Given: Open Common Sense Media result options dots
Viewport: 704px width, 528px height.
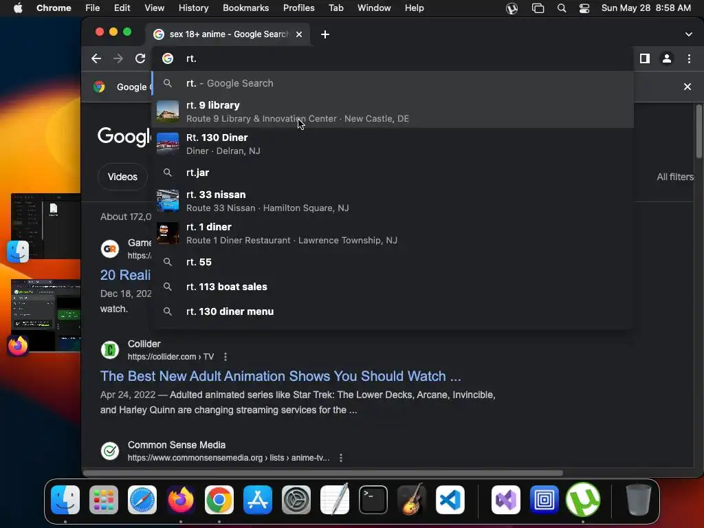Looking at the screenshot, I should [x=341, y=457].
